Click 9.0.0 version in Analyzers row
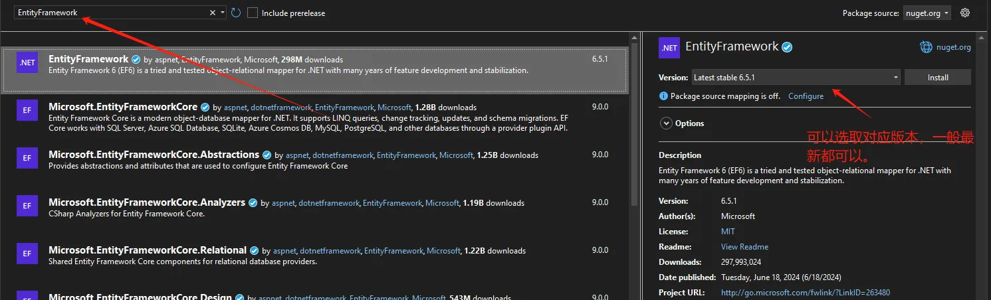Image resolution: width=991 pixels, height=300 pixels. click(x=600, y=202)
